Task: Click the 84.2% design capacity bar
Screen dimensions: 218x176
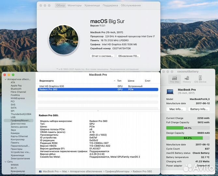Action: tap(188, 138)
